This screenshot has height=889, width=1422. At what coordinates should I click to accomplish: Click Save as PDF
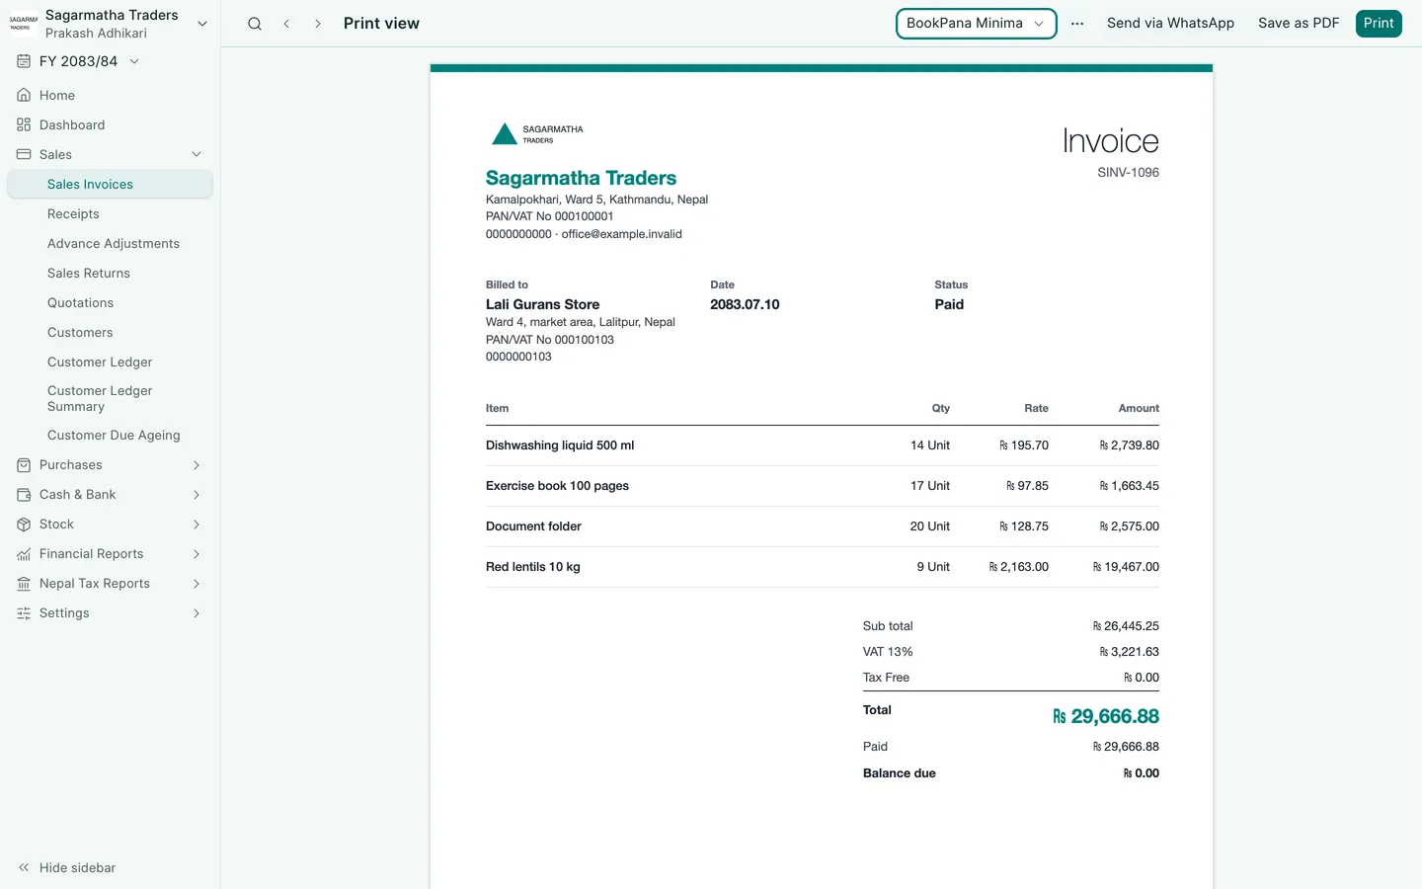pos(1299,24)
